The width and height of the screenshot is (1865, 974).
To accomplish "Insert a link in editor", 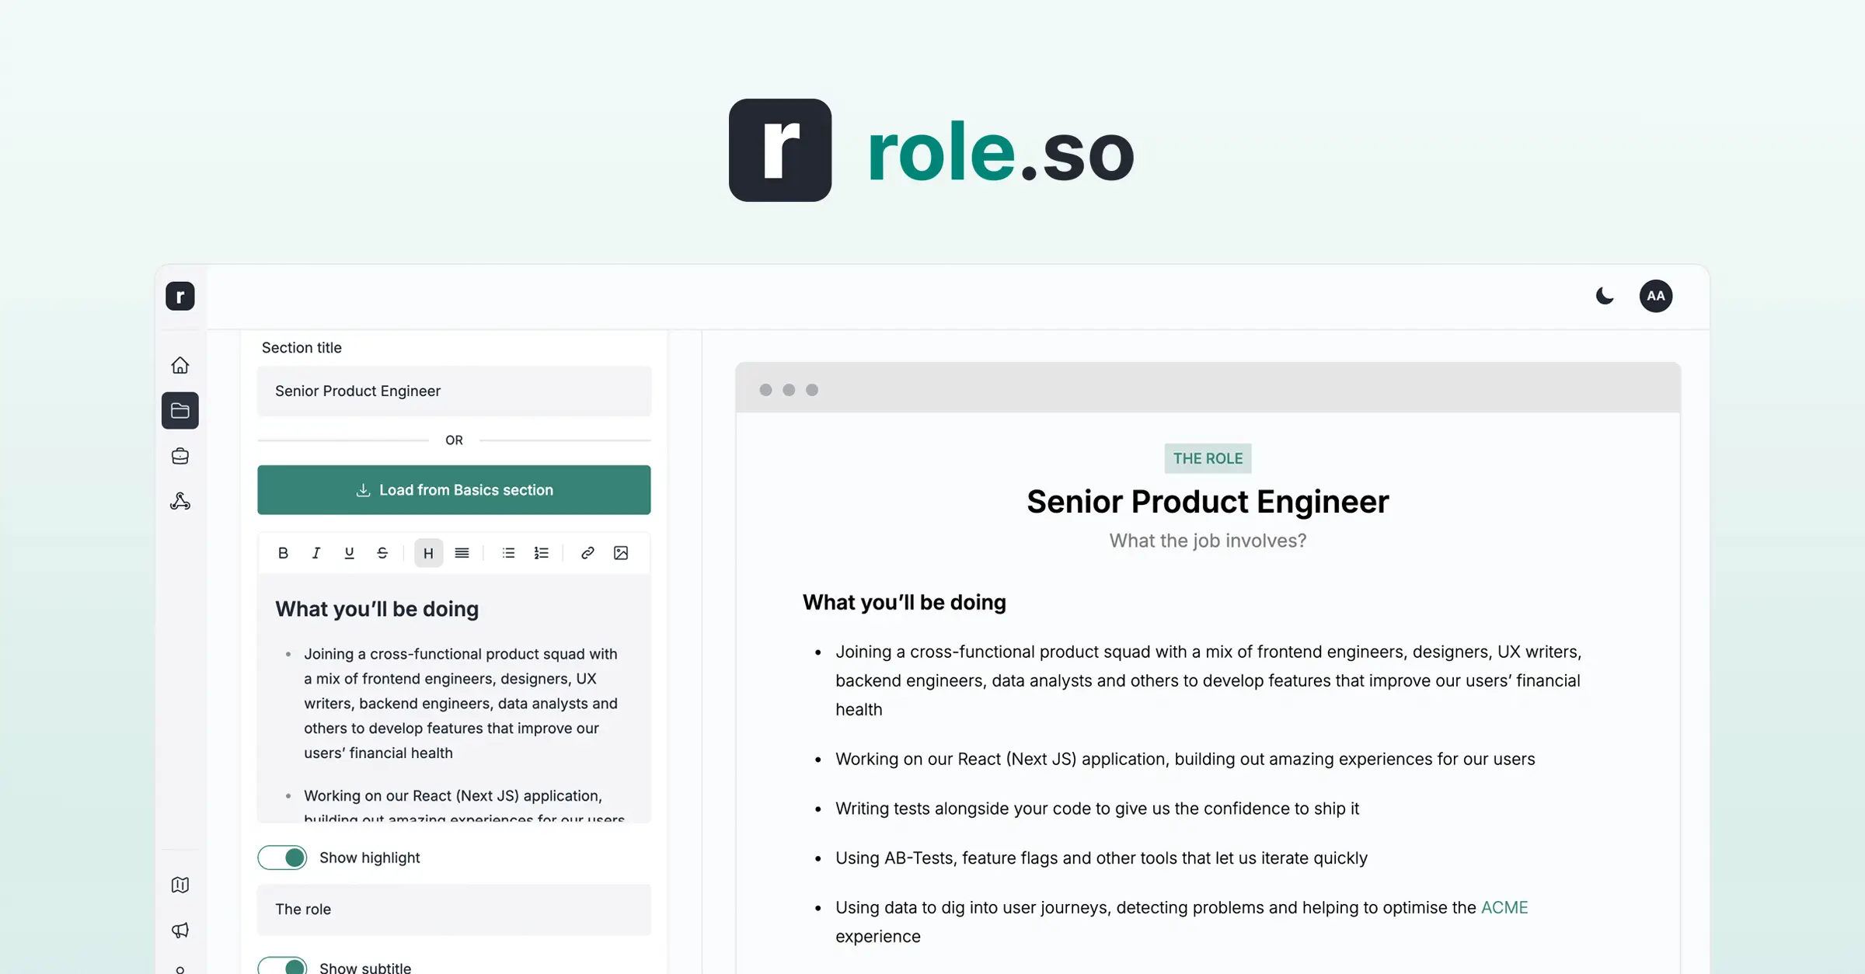I will pyautogui.click(x=587, y=553).
